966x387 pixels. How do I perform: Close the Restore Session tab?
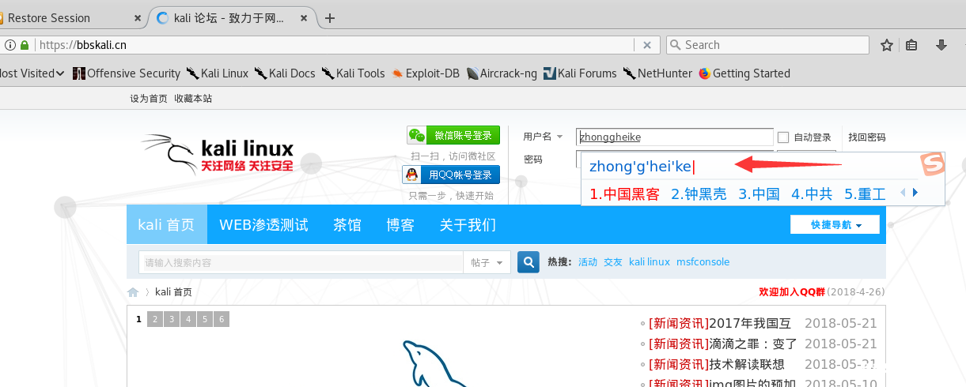click(x=138, y=18)
